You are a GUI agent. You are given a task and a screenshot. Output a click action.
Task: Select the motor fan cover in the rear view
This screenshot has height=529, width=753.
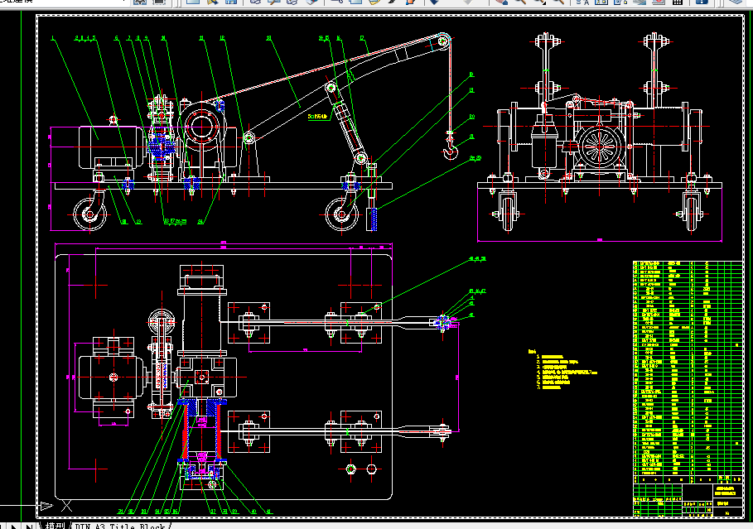pos(600,147)
